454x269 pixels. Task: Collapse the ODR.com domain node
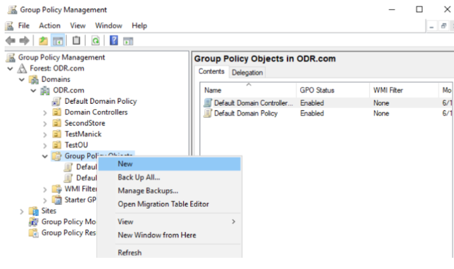pos(33,91)
